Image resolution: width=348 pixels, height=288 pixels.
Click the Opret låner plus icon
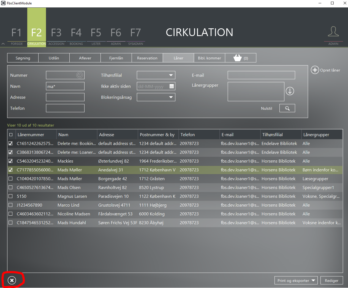click(x=315, y=70)
